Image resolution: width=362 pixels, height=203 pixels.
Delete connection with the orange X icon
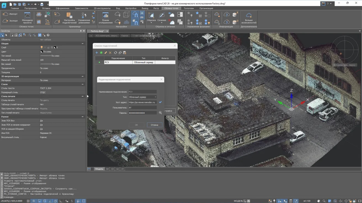[x=110, y=53]
